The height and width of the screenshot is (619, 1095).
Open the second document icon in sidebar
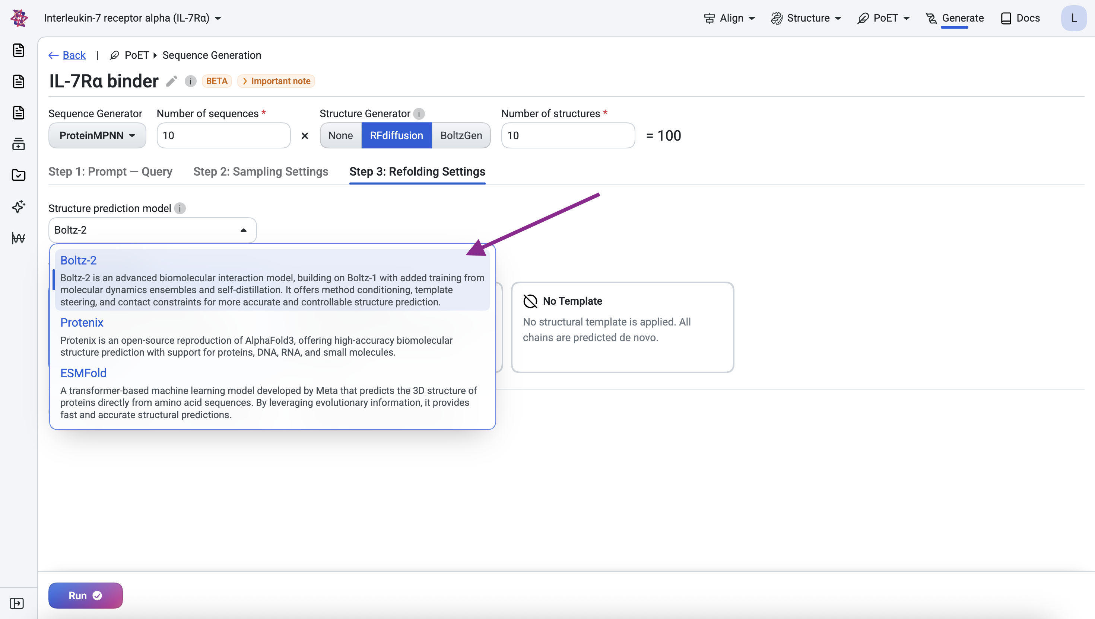(x=18, y=81)
